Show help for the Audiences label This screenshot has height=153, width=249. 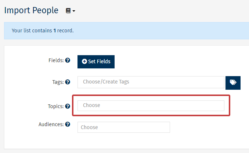[x=68, y=124]
